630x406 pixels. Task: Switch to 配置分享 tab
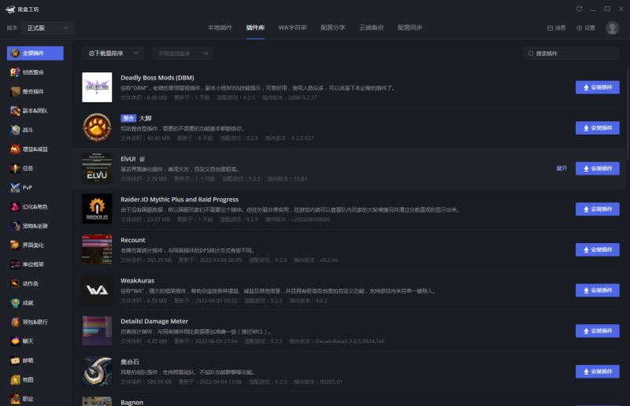tap(332, 28)
